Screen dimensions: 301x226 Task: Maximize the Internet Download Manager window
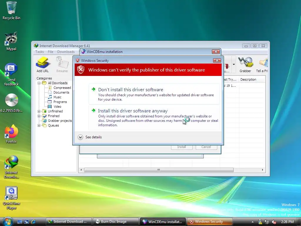[x=255, y=46]
